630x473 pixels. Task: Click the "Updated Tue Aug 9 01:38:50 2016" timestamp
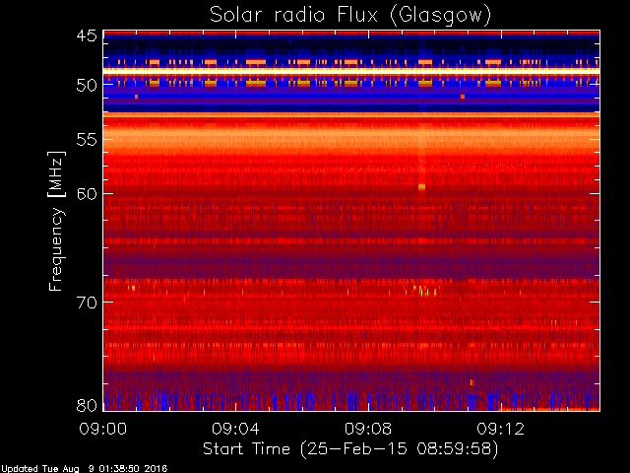(84, 469)
